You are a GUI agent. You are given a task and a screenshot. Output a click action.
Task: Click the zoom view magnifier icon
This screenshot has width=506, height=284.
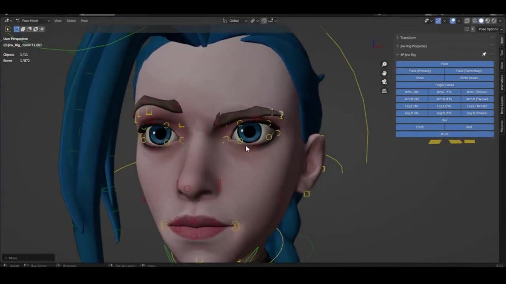pos(384,65)
